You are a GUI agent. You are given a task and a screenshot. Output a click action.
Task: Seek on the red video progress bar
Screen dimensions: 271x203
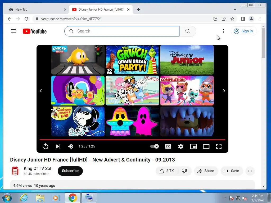point(132,140)
